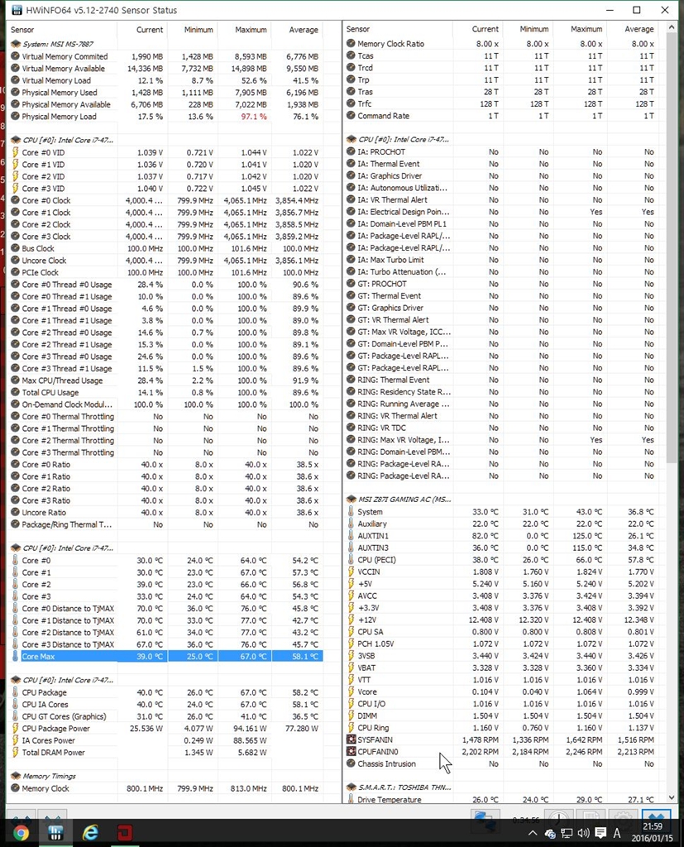Select the Package/Ring Thermal Throttling row
The height and width of the screenshot is (847, 684).
(166, 524)
